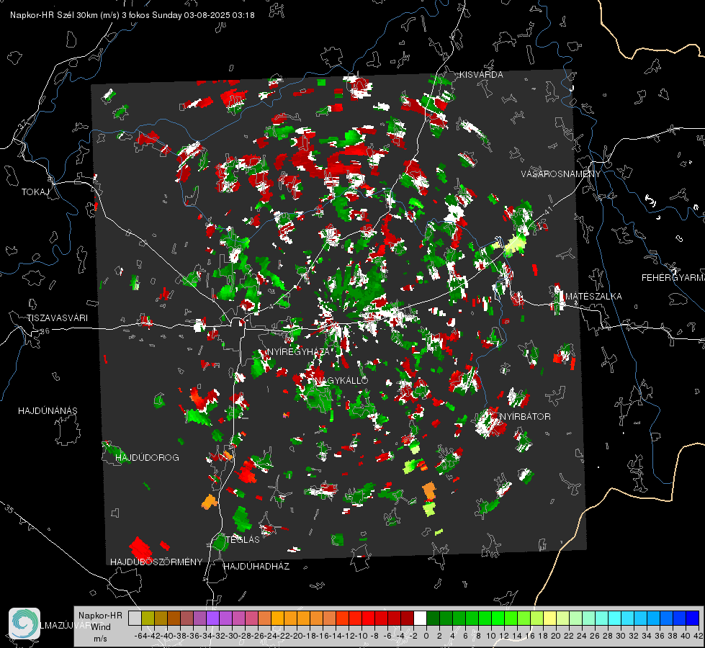Select the KISVÁRDA city label
This screenshot has height=648, width=705.
[481, 75]
